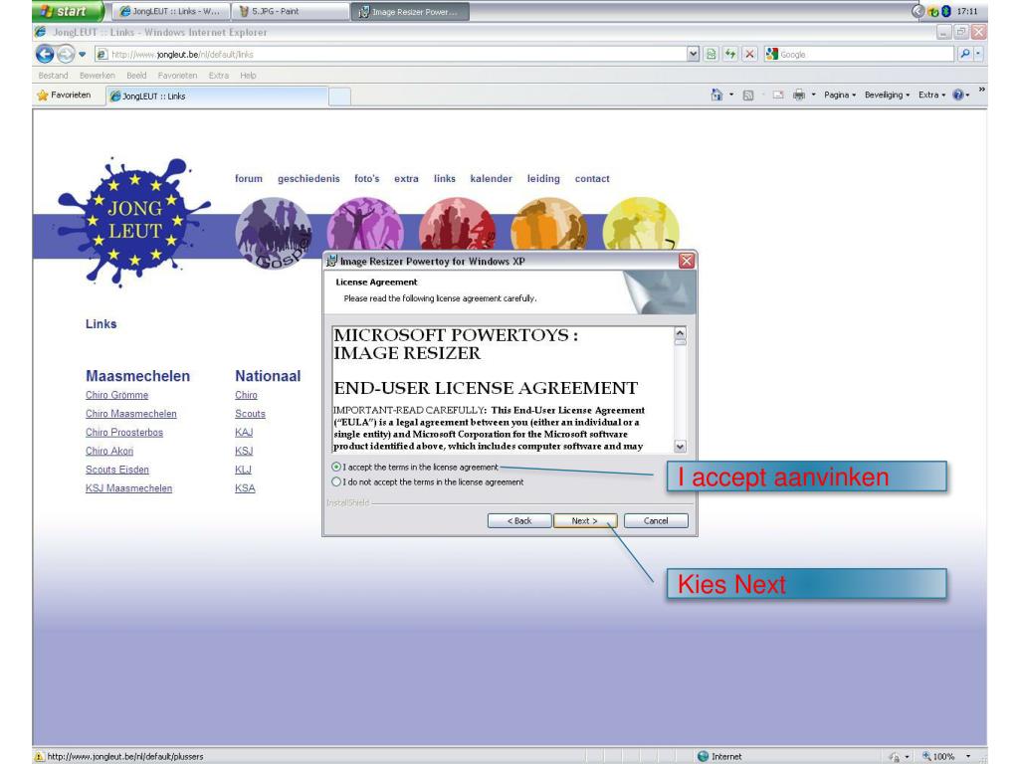Click the orange circle image in site header

(x=549, y=224)
